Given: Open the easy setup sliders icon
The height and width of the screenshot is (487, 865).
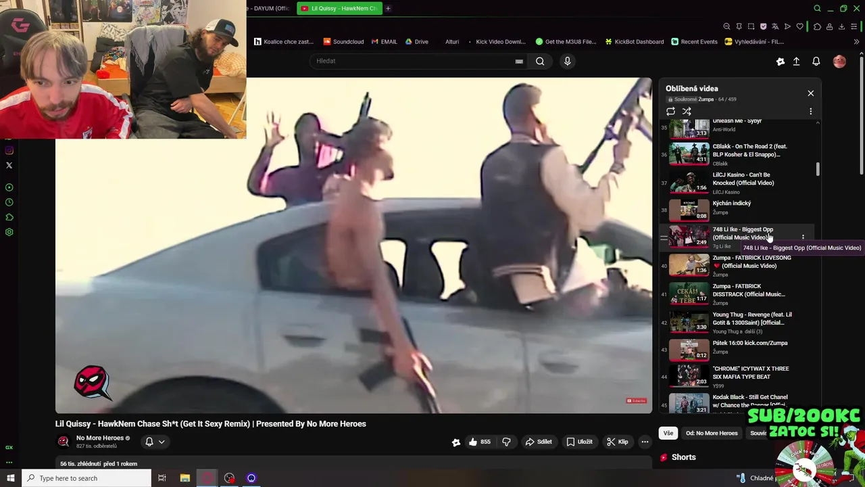Looking at the screenshot, I should (855, 26).
